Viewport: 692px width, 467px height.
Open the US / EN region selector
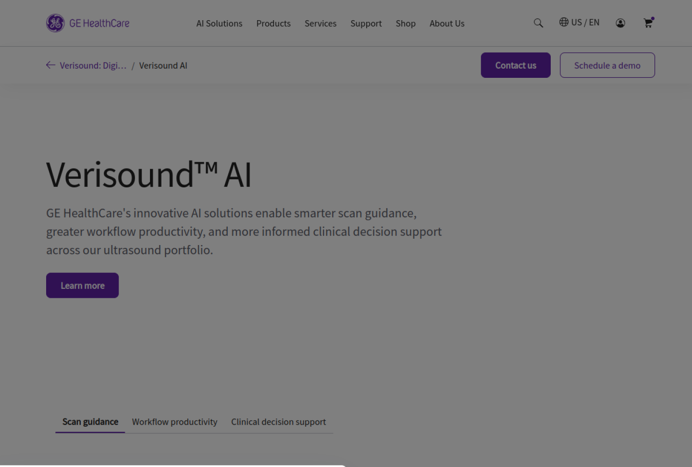coord(579,22)
